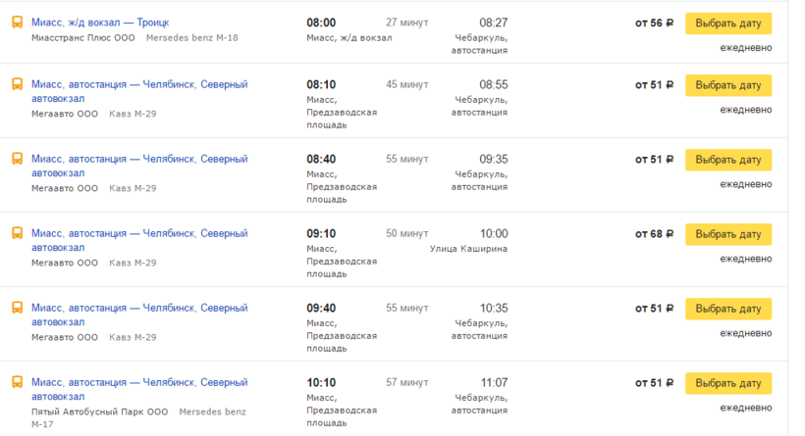The height and width of the screenshot is (436, 805).
Task: Click bus icon beside the 08:10 departure
Action: [x=17, y=85]
